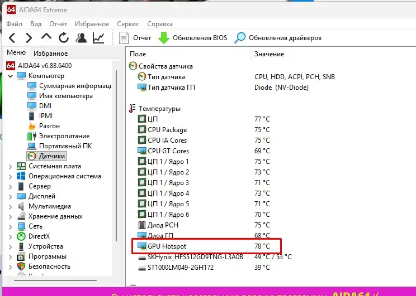Refresh the view with the circular arrow icon

coord(64,38)
